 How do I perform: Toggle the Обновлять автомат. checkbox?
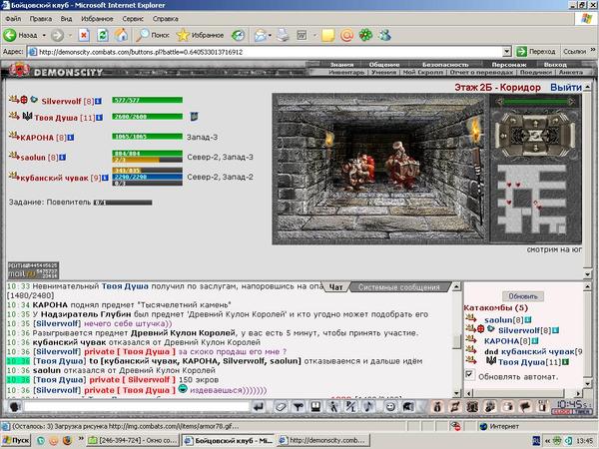(x=470, y=374)
